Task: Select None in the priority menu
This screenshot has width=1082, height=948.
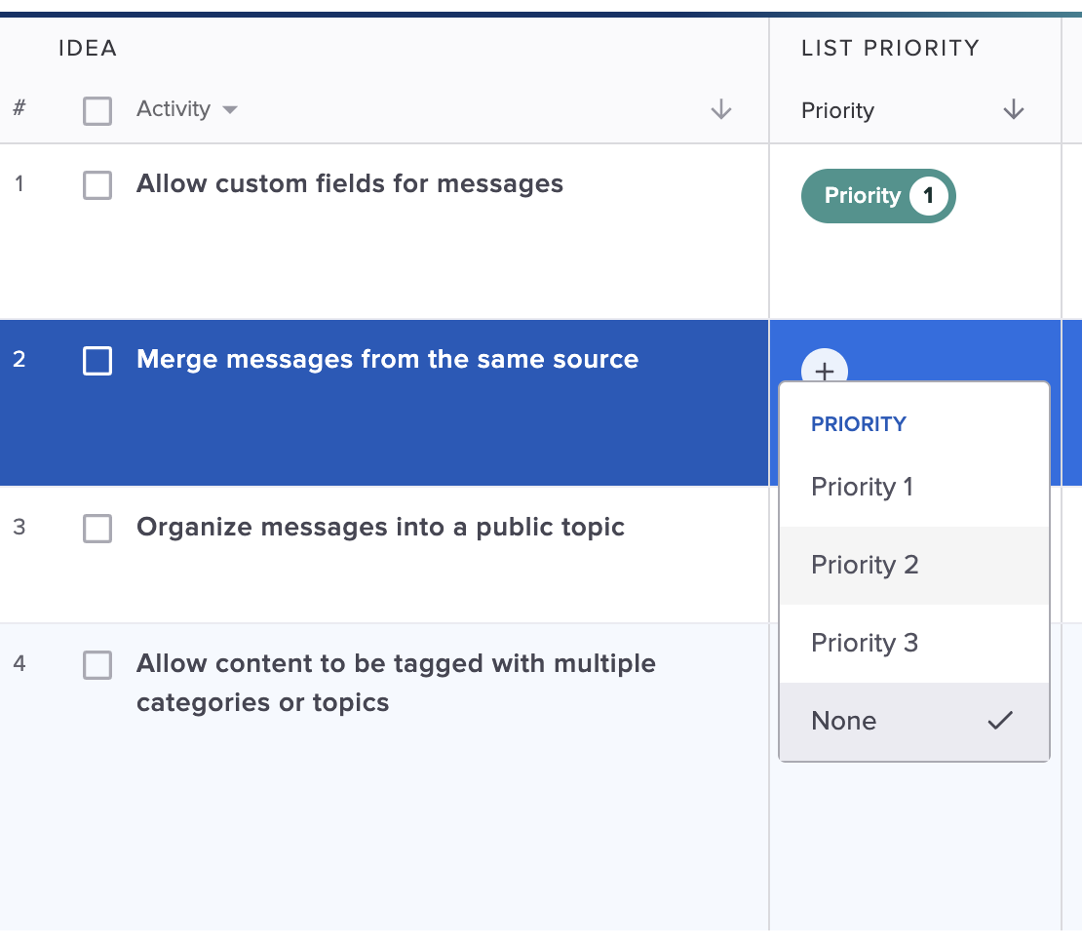Action: 844,721
